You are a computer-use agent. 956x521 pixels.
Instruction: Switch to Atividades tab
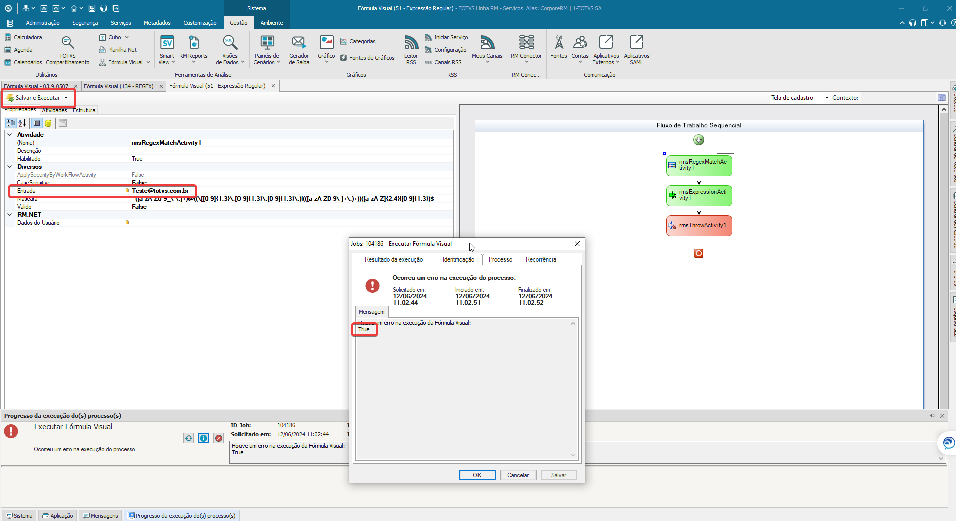[x=54, y=110]
